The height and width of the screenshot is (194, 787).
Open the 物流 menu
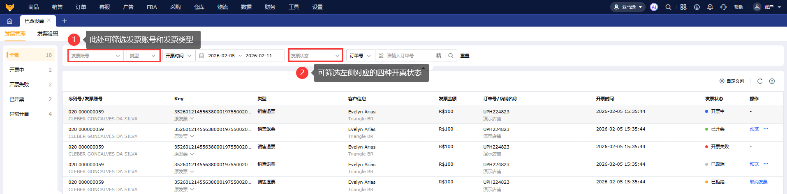[223, 7]
